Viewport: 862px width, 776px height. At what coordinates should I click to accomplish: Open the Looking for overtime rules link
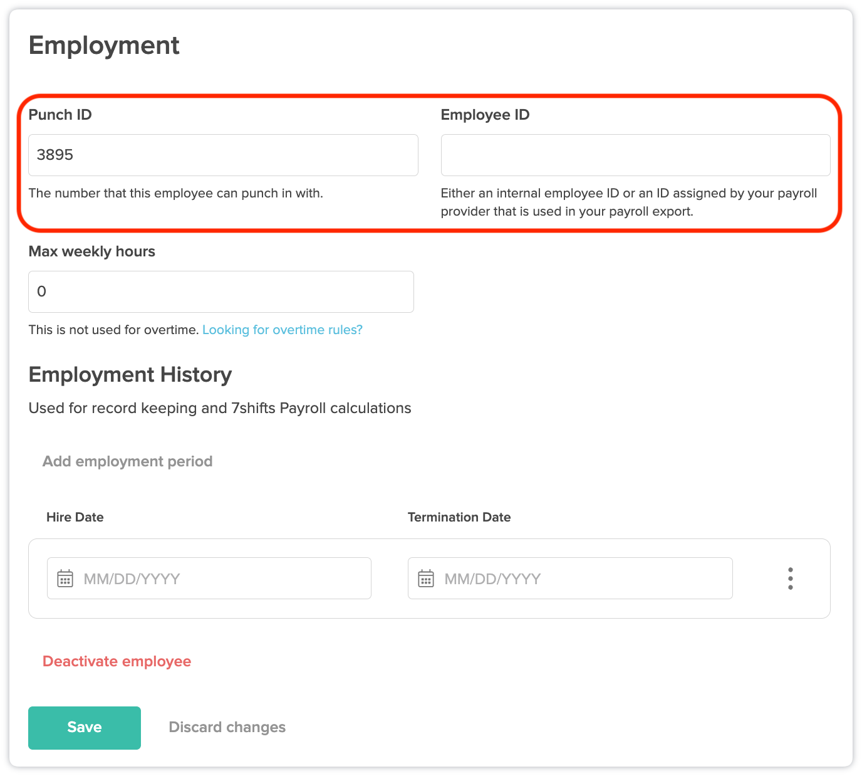282,329
